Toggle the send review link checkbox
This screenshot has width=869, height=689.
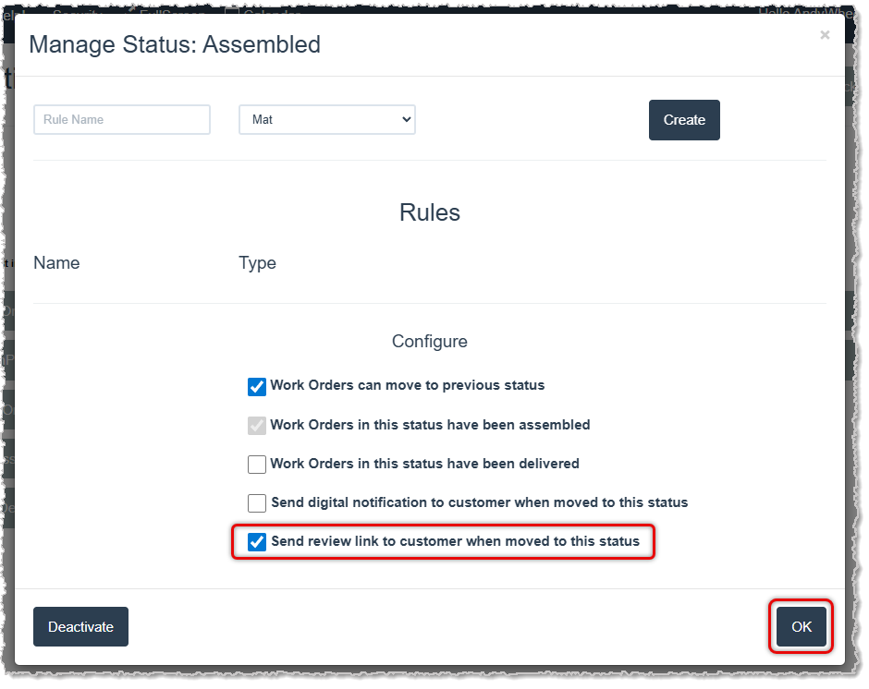tap(257, 542)
